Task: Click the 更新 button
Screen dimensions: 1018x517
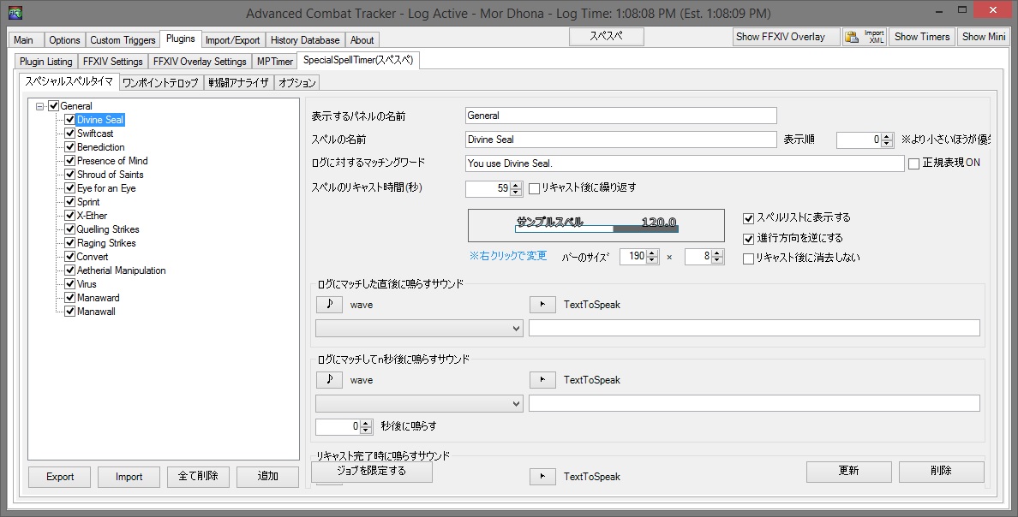Action: coord(848,472)
